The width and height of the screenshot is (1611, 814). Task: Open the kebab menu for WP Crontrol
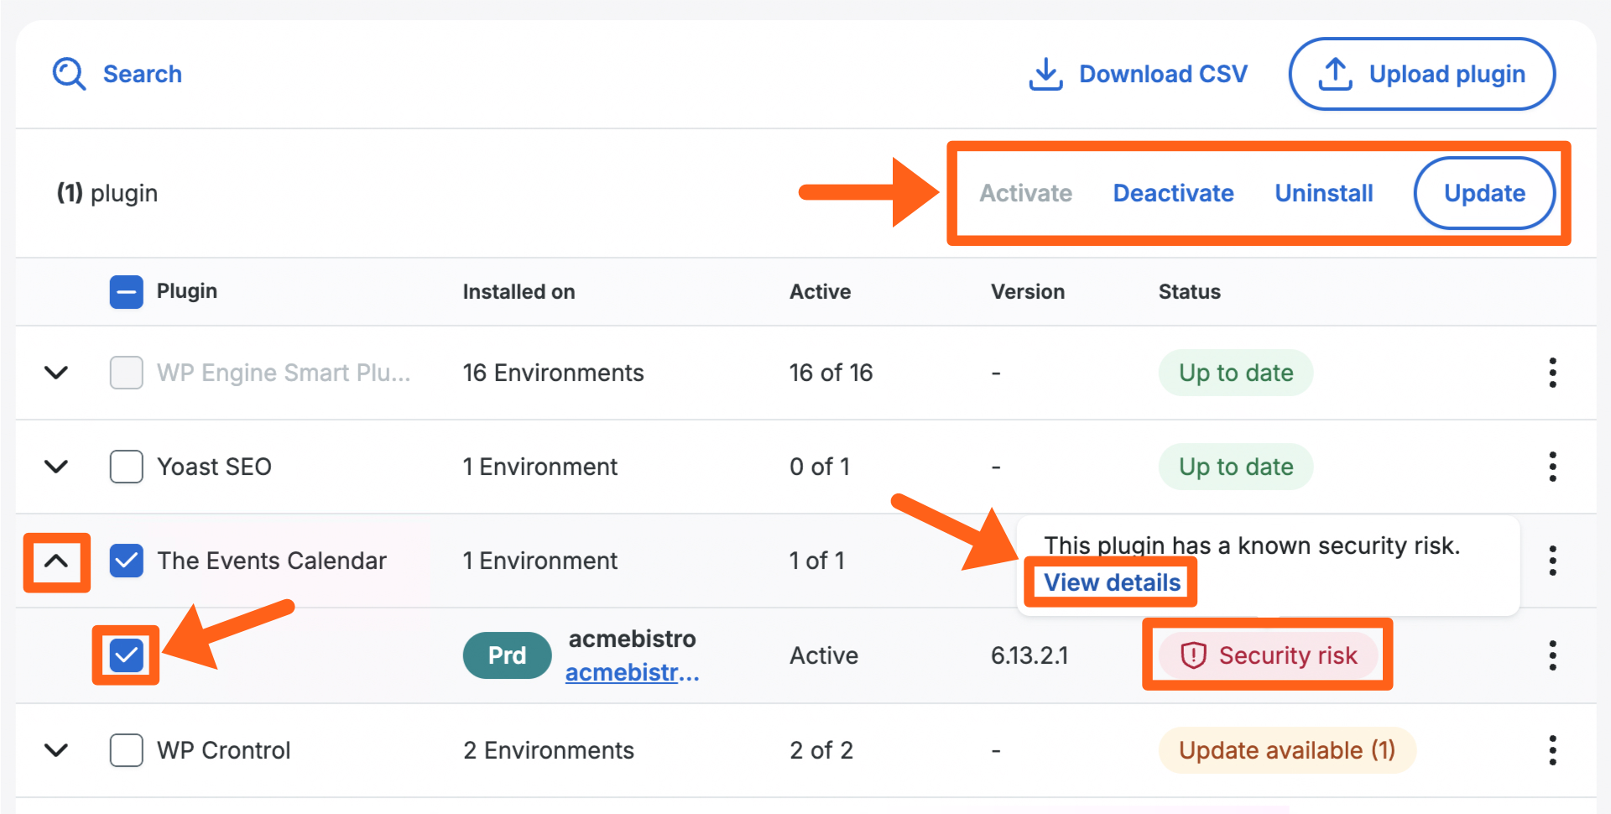click(1552, 750)
